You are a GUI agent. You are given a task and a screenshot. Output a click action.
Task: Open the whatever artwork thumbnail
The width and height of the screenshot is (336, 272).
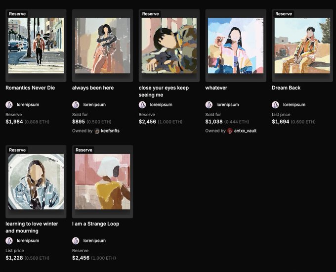236,45
